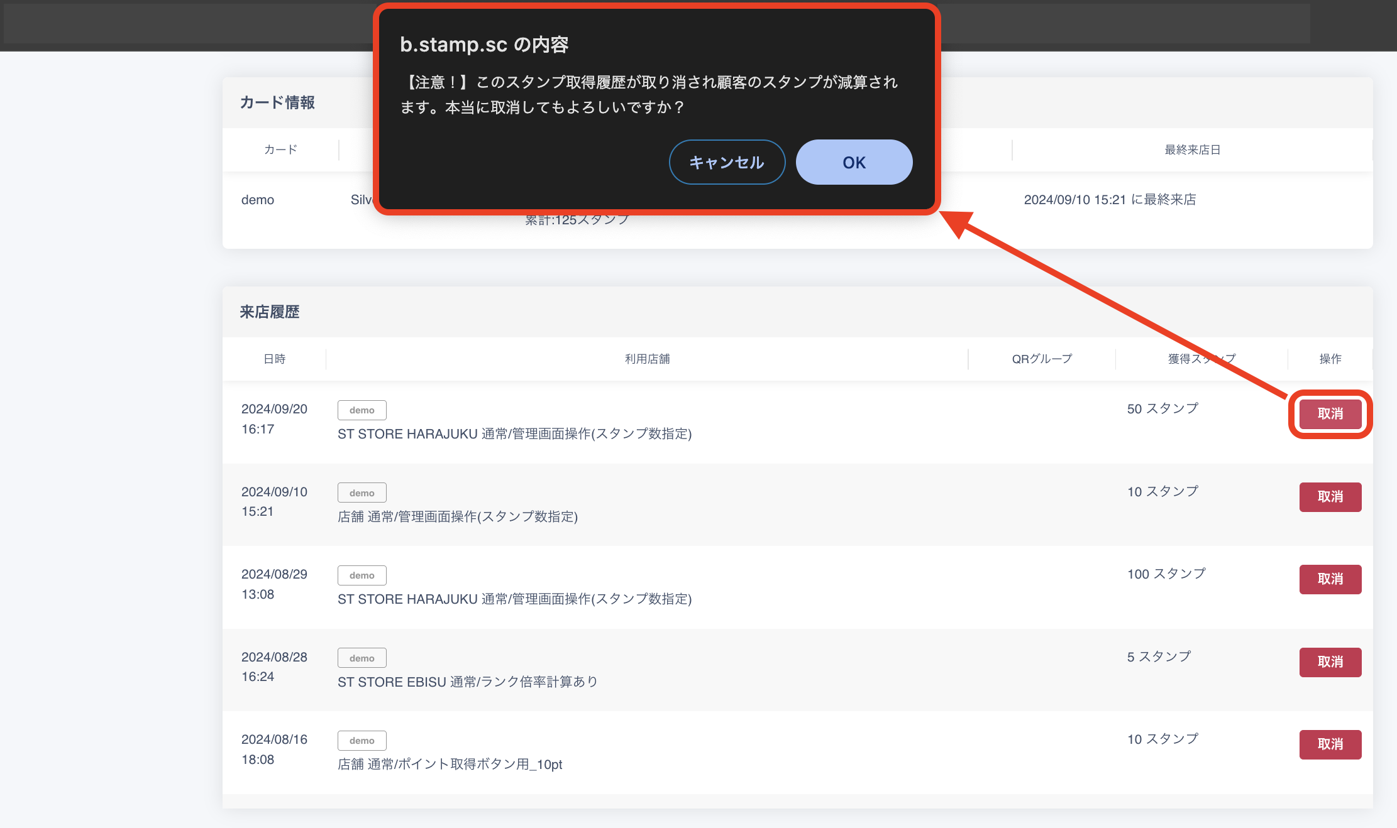Click the カード column header
Viewport: 1397px width, 828px height.
(280, 150)
